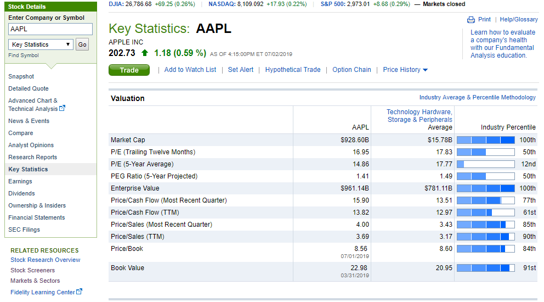This screenshot has height=302, width=544.
Task: Click the company symbol input field
Action: click(50, 29)
